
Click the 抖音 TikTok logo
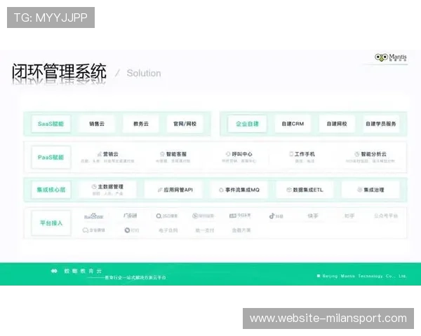276,216
